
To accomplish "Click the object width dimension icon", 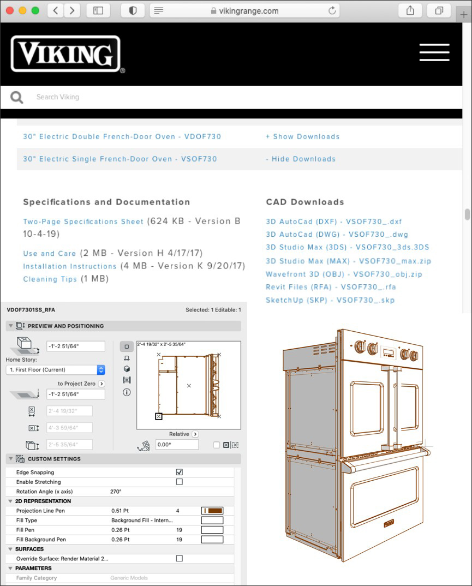I will pos(32,411).
